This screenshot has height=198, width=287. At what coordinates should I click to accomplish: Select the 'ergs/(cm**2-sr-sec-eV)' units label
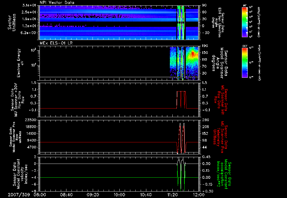[259, 63]
